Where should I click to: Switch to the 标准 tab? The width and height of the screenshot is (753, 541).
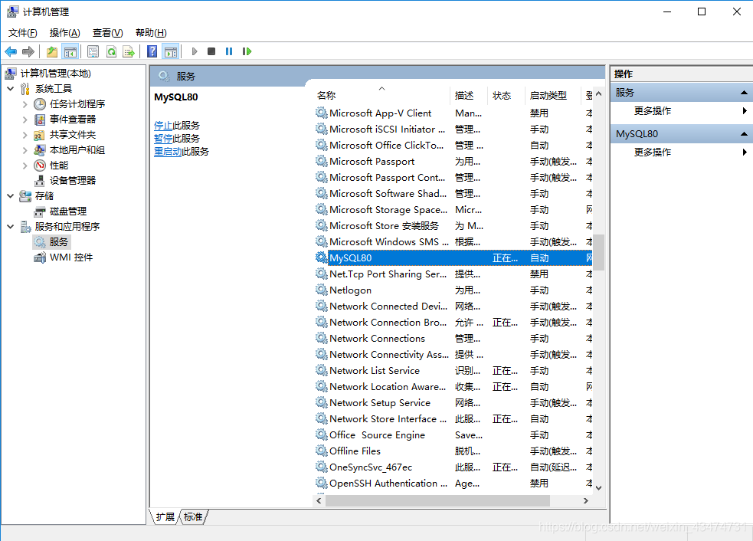point(193,517)
